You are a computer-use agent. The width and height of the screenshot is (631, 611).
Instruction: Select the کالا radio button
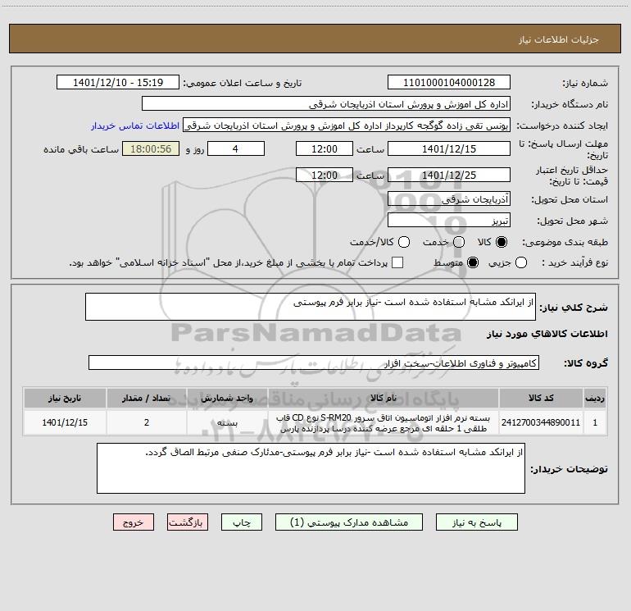502,242
